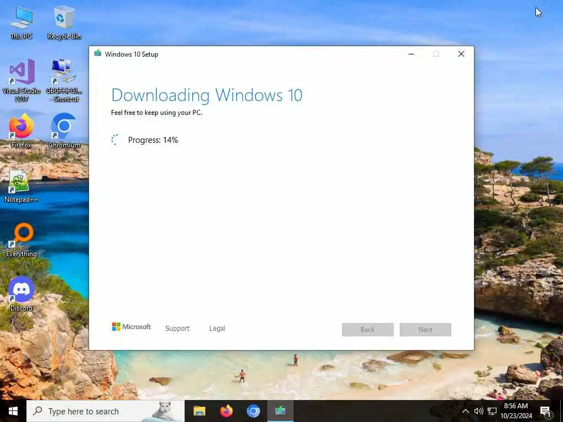Click 'Feel free to keep using your PC.' text

(157, 112)
